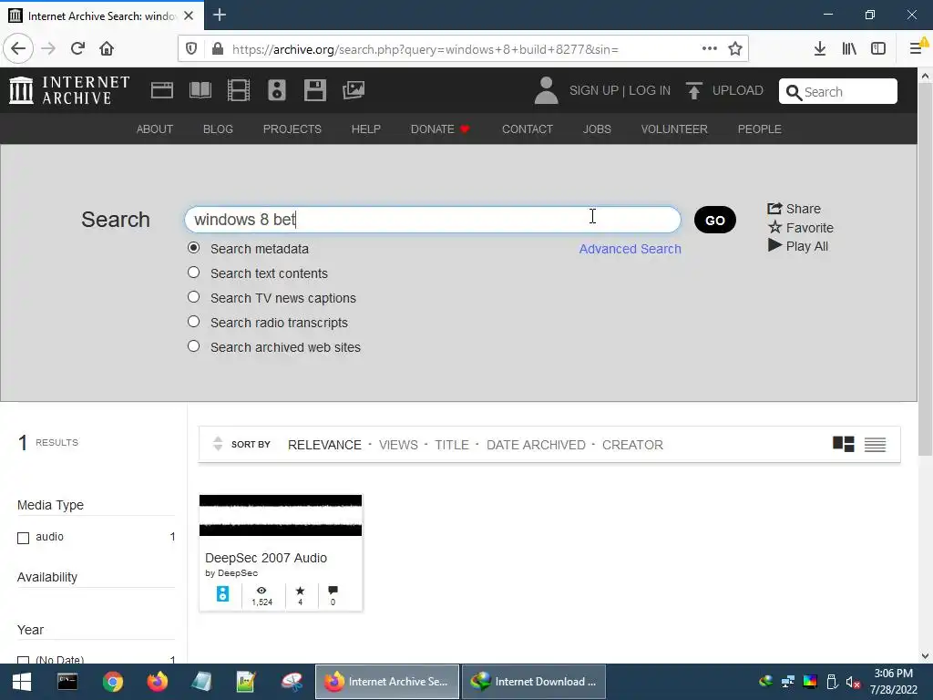This screenshot has height=700, width=933.
Task: Select Search text contents option
Action: 193,272
